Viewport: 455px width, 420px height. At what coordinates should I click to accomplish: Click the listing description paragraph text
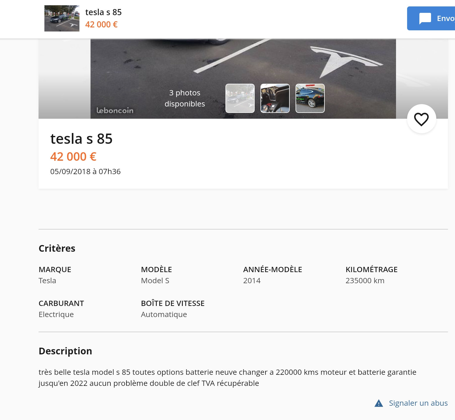coord(227,378)
